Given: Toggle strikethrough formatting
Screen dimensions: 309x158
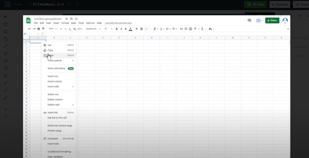Looking at the screenshot, I should [126, 29].
